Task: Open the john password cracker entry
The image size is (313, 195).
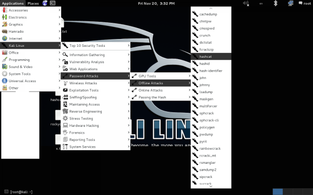Action: pyautogui.click(x=211, y=78)
